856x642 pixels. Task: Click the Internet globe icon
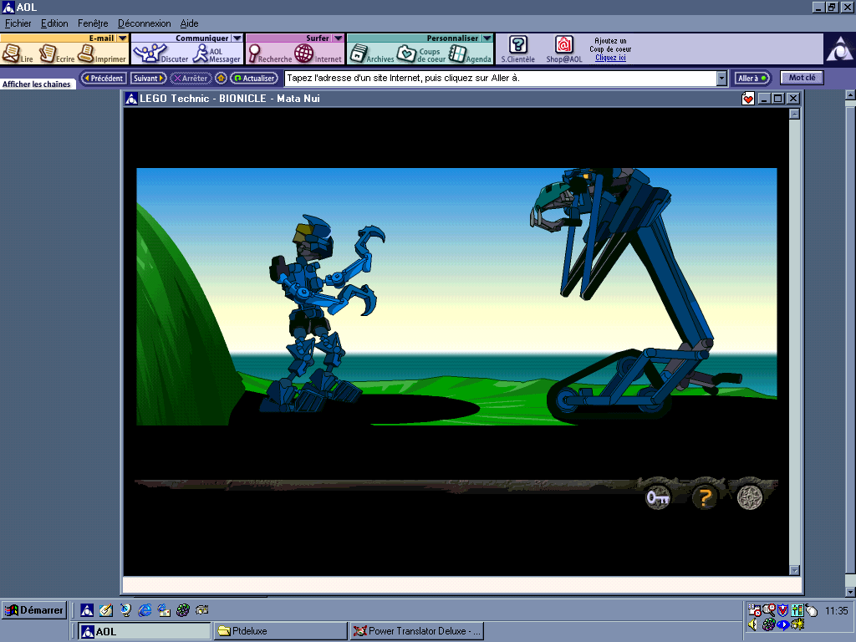pyautogui.click(x=318, y=54)
